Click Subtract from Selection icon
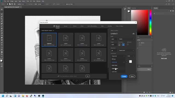 12,4
